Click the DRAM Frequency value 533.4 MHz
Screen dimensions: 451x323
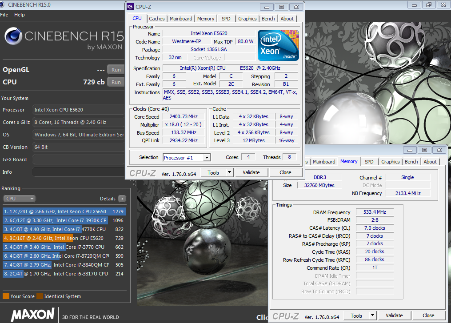point(375,212)
